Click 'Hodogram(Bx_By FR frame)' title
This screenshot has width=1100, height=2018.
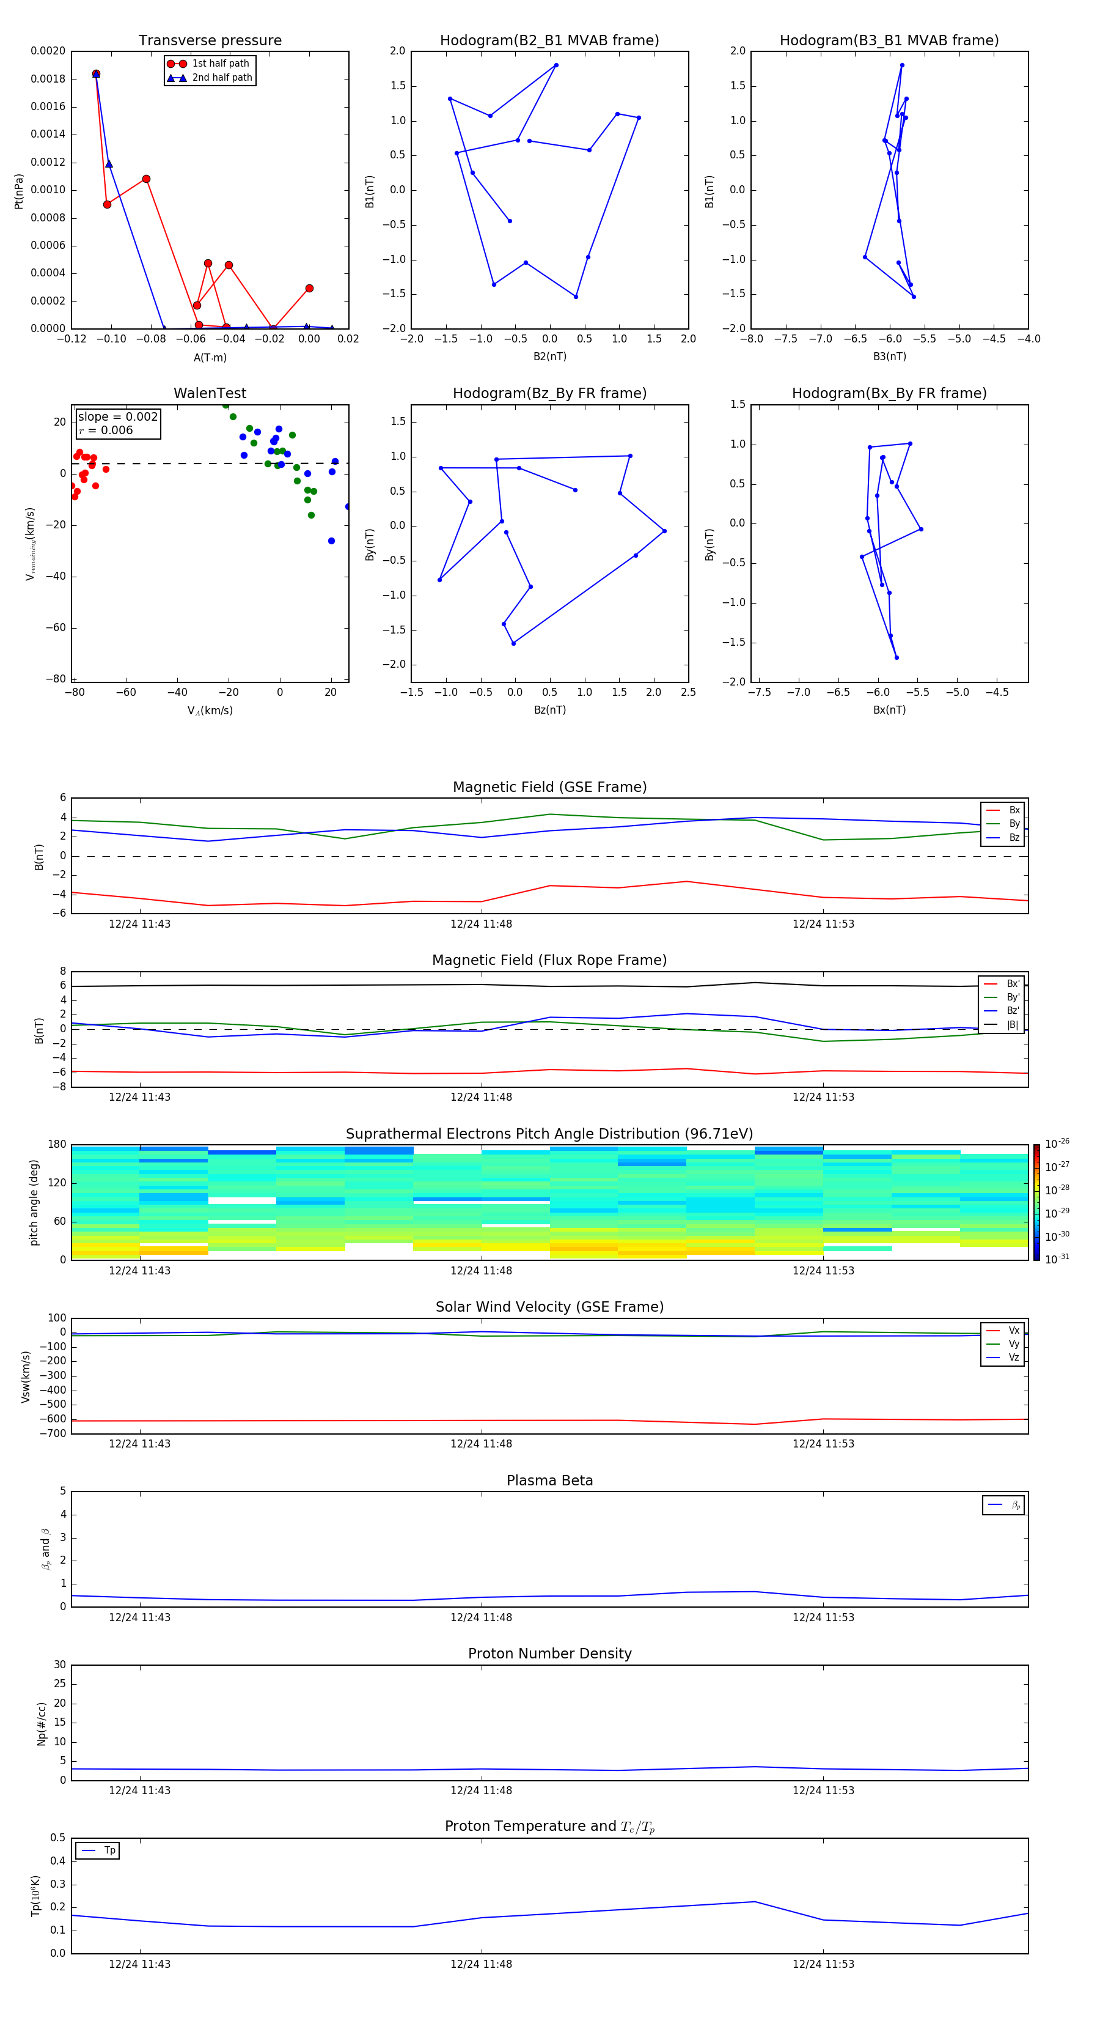point(889,393)
